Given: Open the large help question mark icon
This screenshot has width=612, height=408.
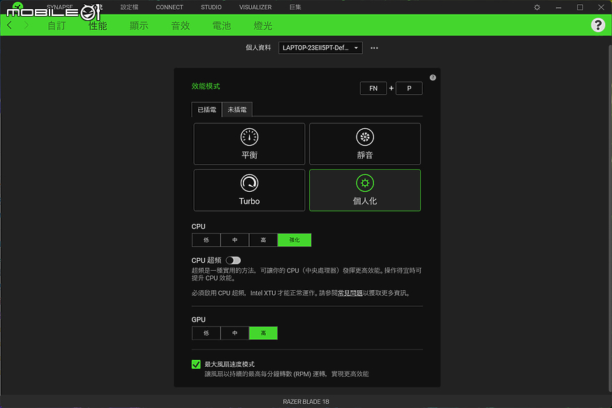Looking at the screenshot, I should (597, 25).
